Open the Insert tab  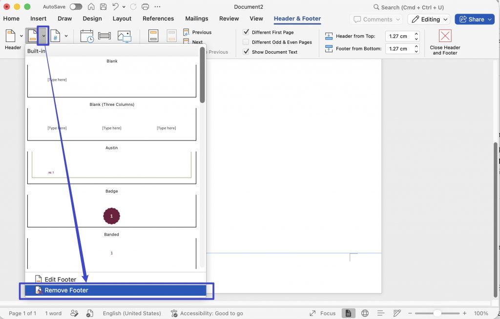(38, 19)
